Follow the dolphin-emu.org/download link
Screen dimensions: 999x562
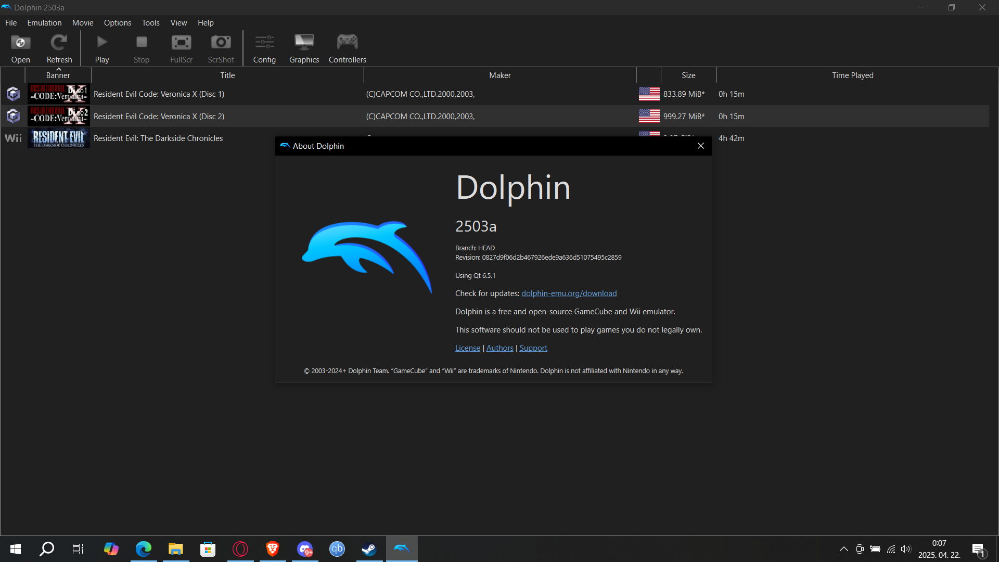coord(569,293)
